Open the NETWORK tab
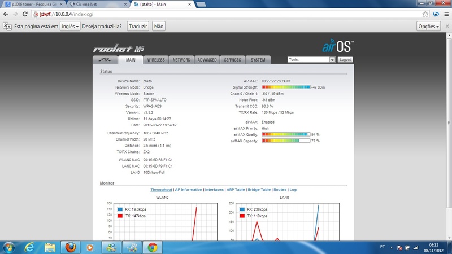 coord(181,60)
